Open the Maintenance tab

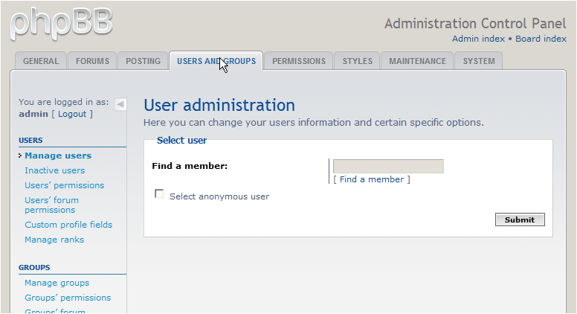tap(417, 61)
